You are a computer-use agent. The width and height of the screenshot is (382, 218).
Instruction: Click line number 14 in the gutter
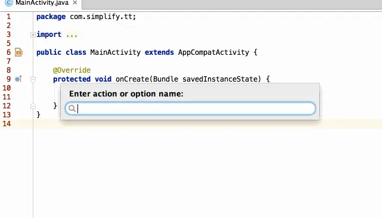pyautogui.click(x=7, y=124)
